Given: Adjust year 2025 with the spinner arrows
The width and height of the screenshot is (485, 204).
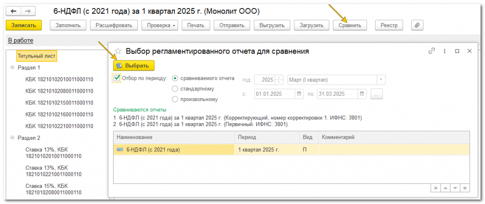Looking at the screenshot, I should 279,80.
